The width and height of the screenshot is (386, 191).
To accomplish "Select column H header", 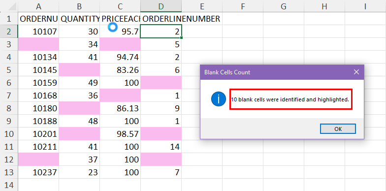I will [324, 6].
